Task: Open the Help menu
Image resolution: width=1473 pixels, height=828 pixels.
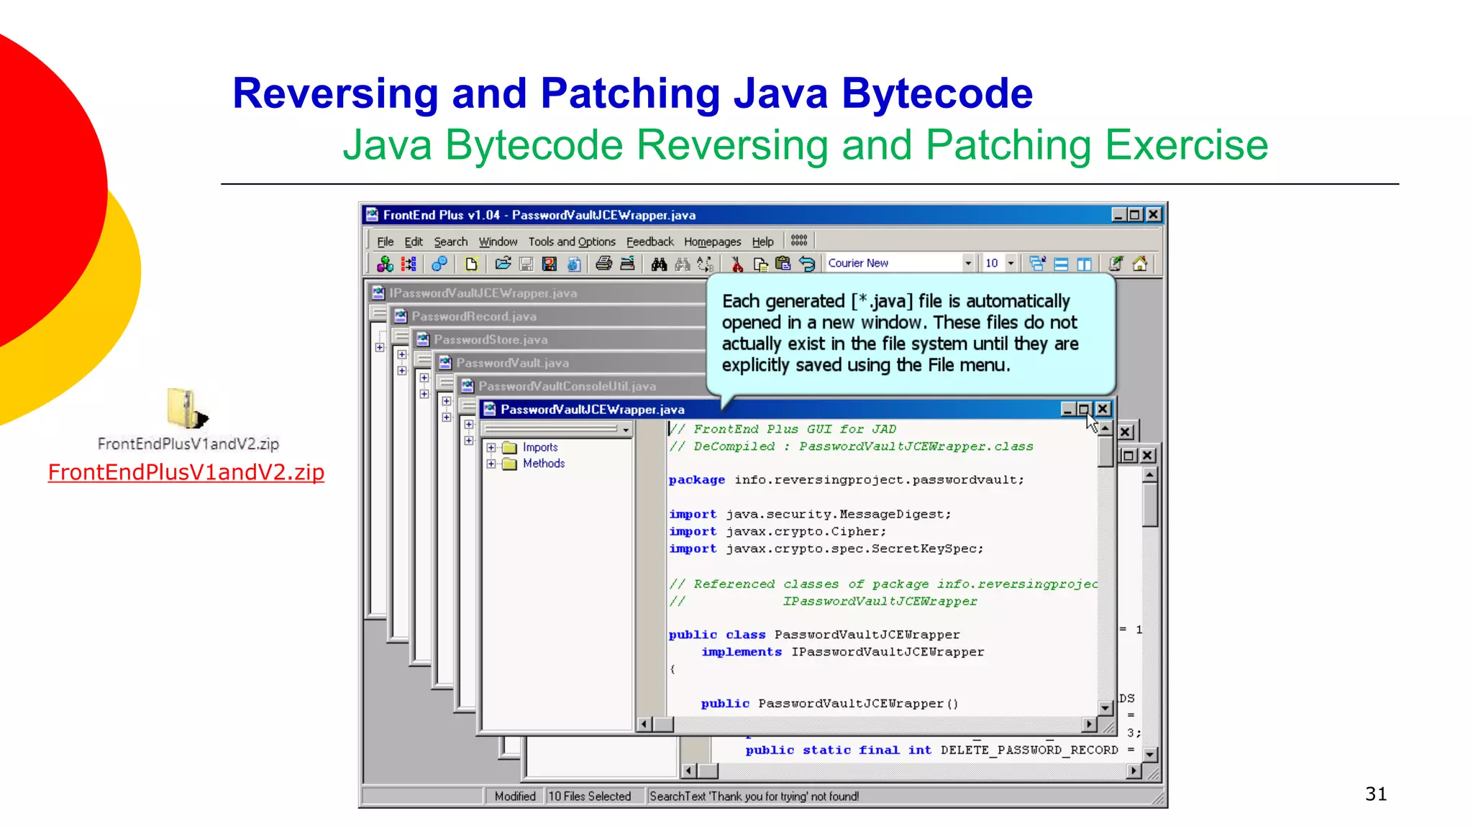Action: click(x=763, y=241)
